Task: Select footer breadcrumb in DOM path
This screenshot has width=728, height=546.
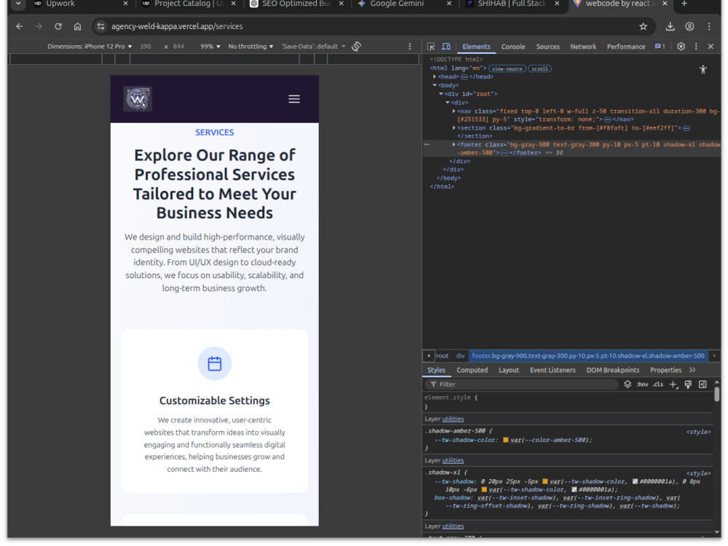Action: pyautogui.click(x=587, y=356)
